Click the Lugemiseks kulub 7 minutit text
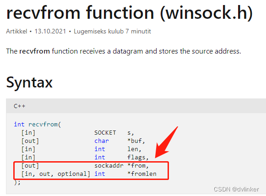Screen dimensions: 266x196 (112, 32)
